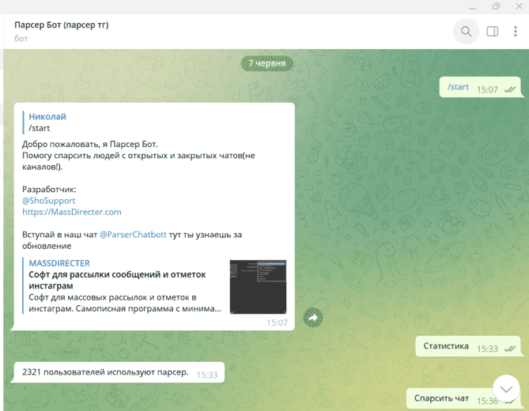Click 'Добро пожаловать, я Парсер Бот.' text
The image size is (529, 411).
click(x=90, y=145)
